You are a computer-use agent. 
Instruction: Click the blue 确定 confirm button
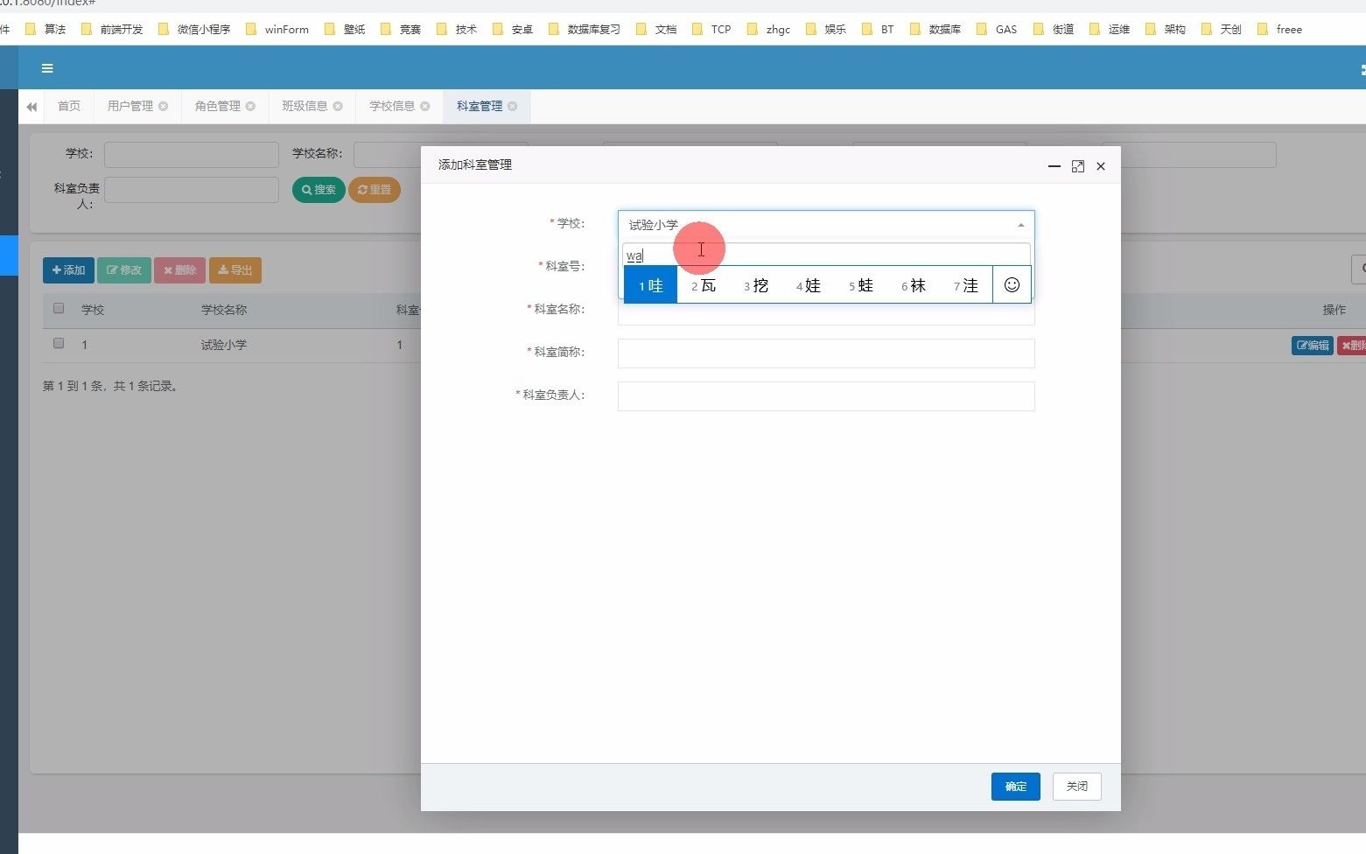1016,787
